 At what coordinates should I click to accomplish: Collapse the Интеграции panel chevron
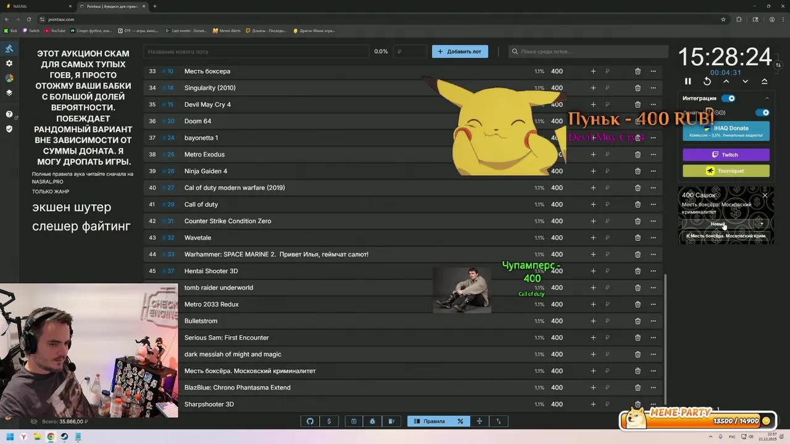767,98
